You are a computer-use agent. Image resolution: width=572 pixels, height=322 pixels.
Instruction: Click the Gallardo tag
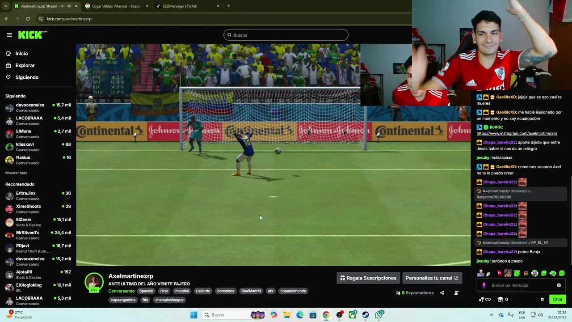[203, 291]
